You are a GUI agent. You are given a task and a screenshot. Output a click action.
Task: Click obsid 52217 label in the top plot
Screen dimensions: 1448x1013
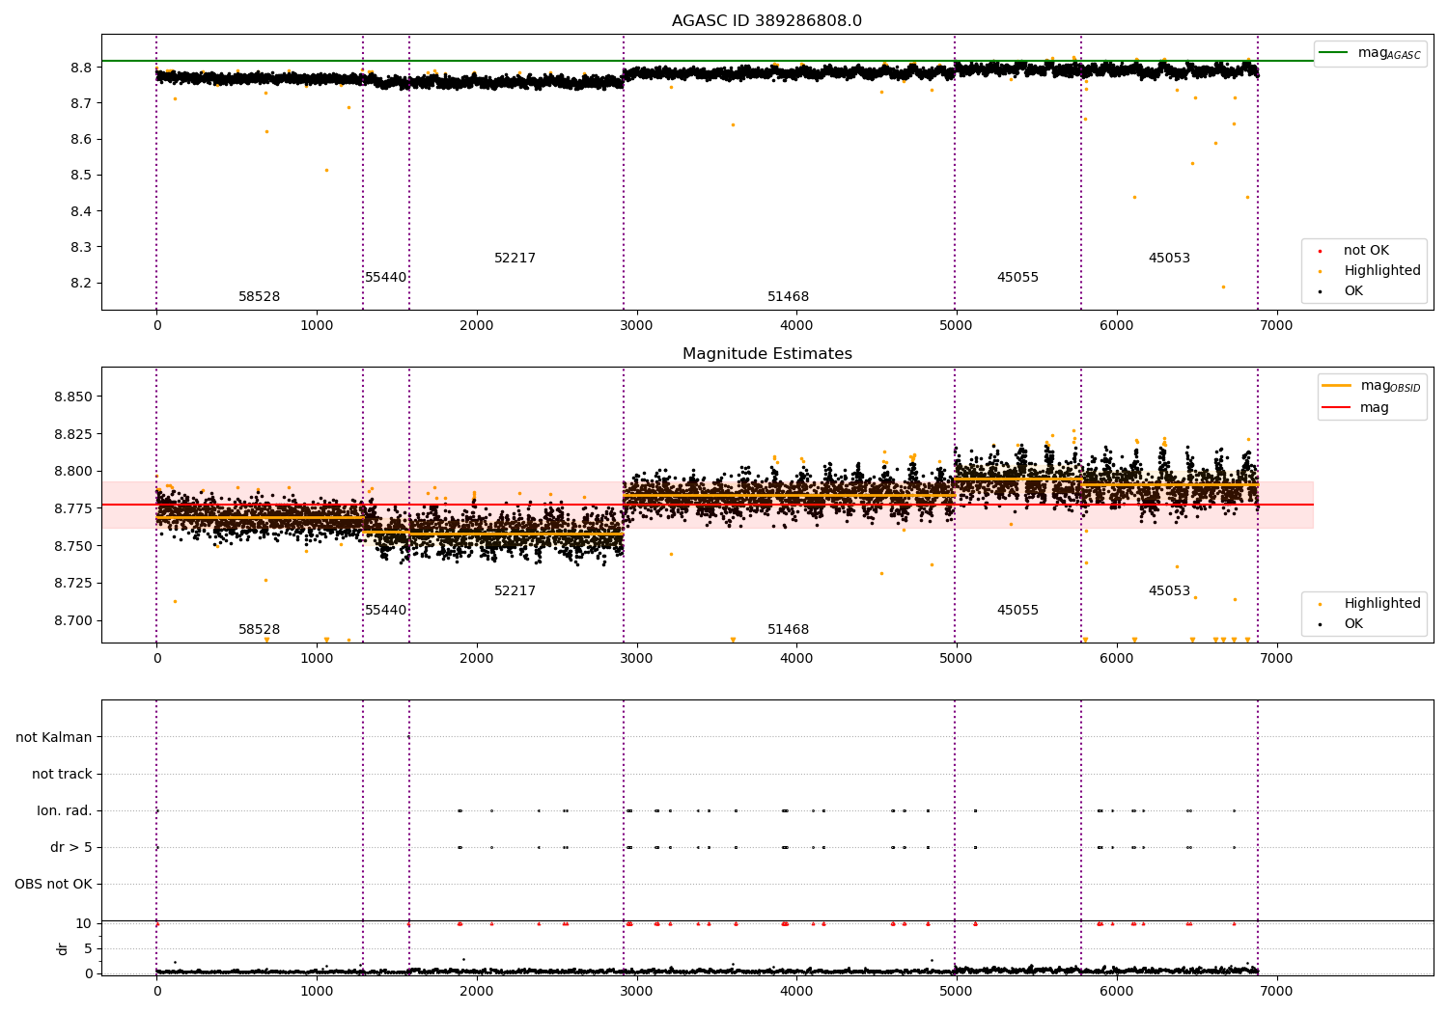click(x=515, y=259)
